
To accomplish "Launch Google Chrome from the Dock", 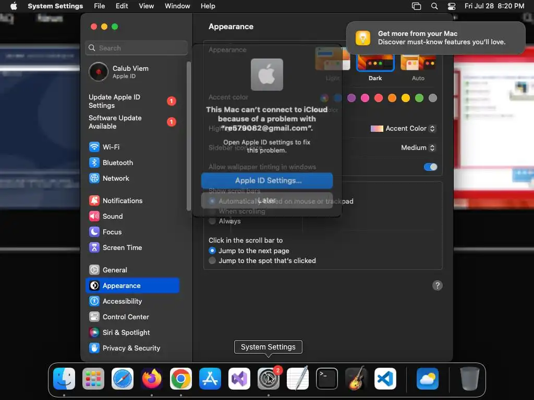I will [x=181, y=379].
